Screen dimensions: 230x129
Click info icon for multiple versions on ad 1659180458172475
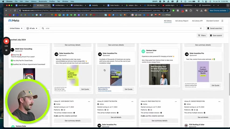click(x=74, y=113)
